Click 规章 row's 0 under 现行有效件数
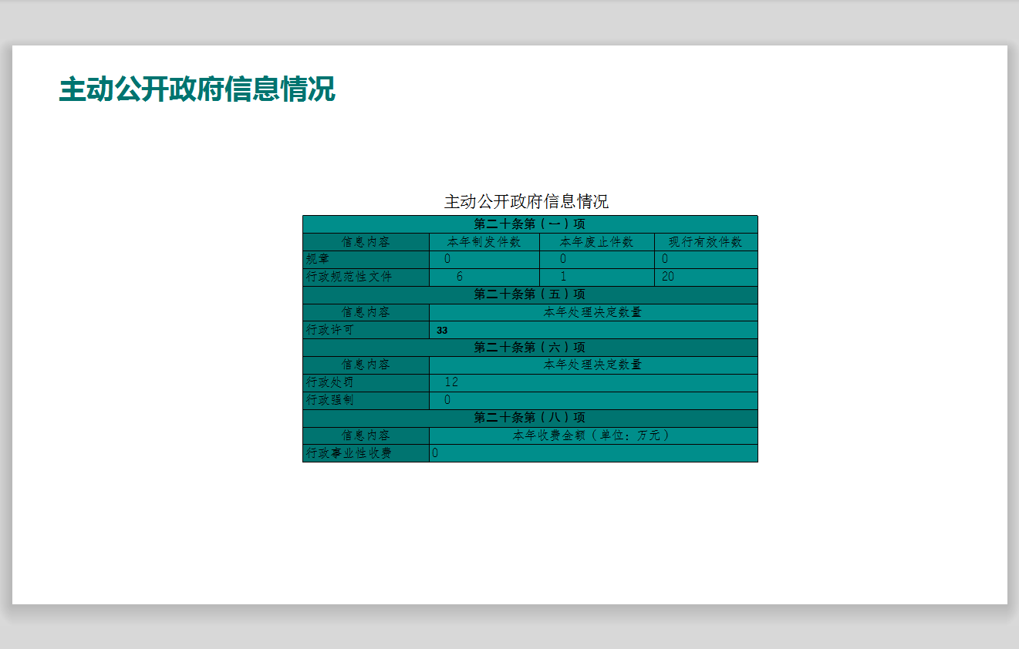This screenshot has width=1019, height=649. 665,260
